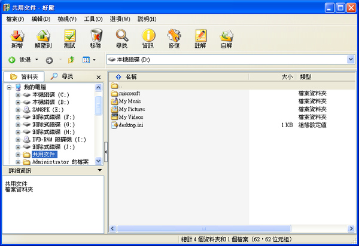Open the dropdown arrow next to 後退
359x246 pixels.
coord(36,60)
